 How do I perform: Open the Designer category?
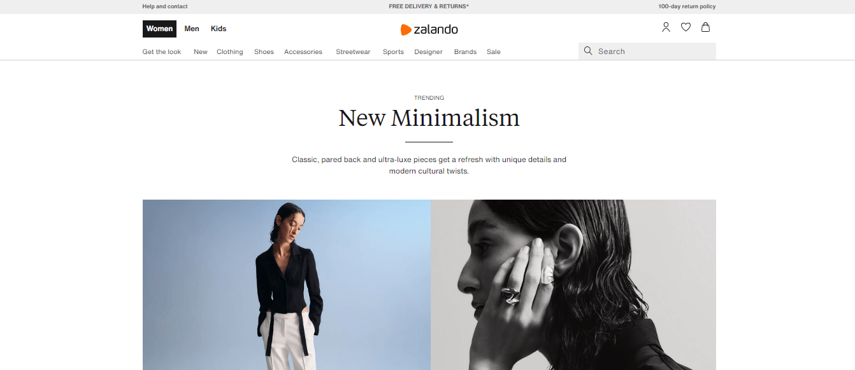(428, 52)
